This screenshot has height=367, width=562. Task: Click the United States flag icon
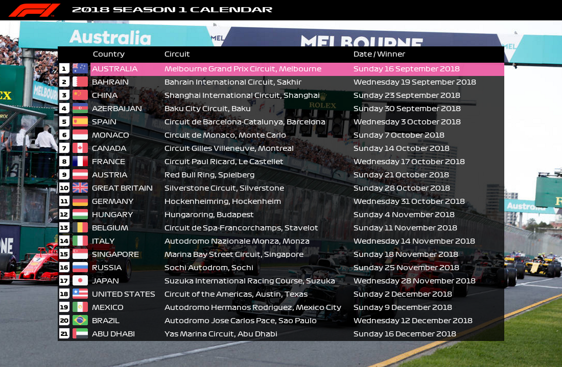coord(80,294)
